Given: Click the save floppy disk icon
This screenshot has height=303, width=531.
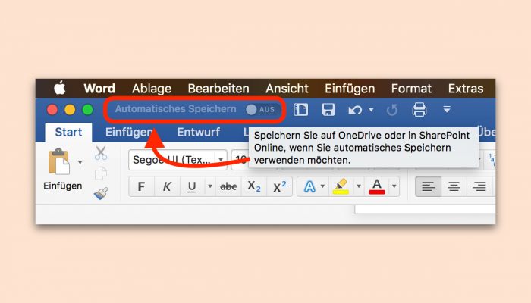Looking at the screenshot, I should coord(328,110).
